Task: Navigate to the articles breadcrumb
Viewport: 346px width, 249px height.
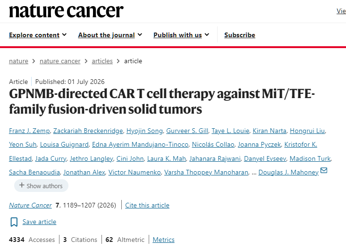Action: 102,61
